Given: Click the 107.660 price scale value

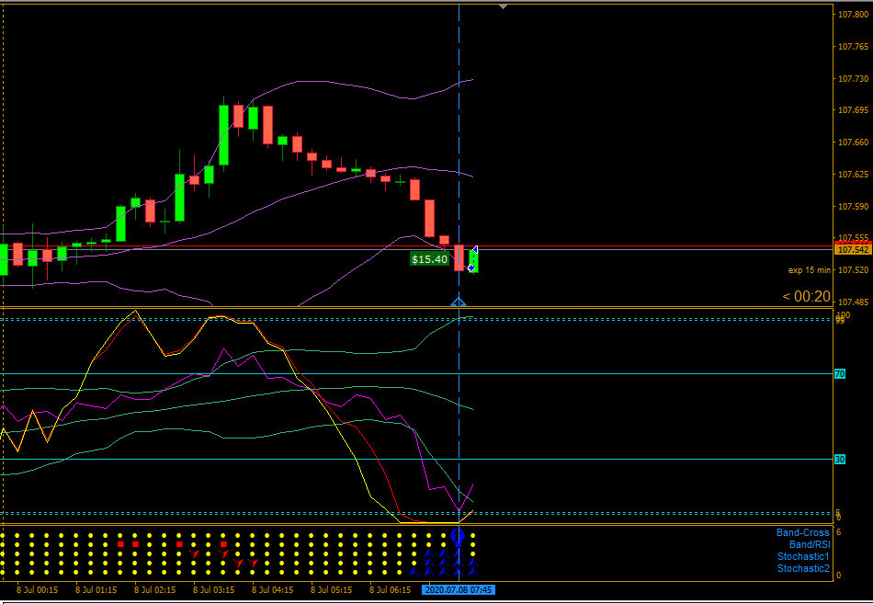Looking at the screenshot, I should pyautogui.click(x=854, y=142).
